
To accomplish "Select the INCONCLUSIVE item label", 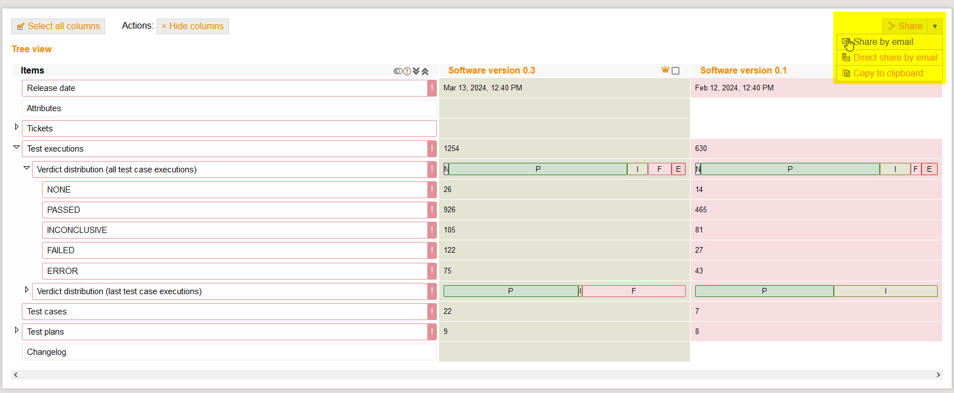I will (77, 230).
